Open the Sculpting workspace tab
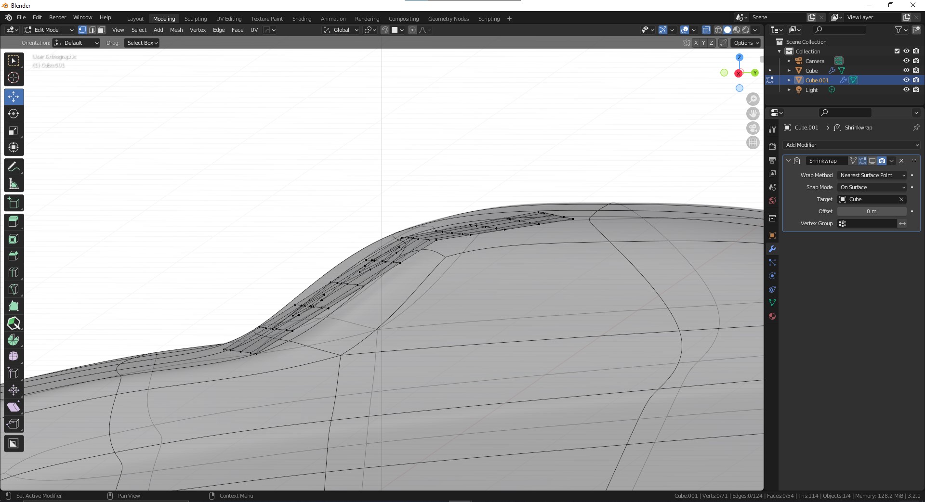The width and height of the screenshot is (925, 502). [195, 19]
